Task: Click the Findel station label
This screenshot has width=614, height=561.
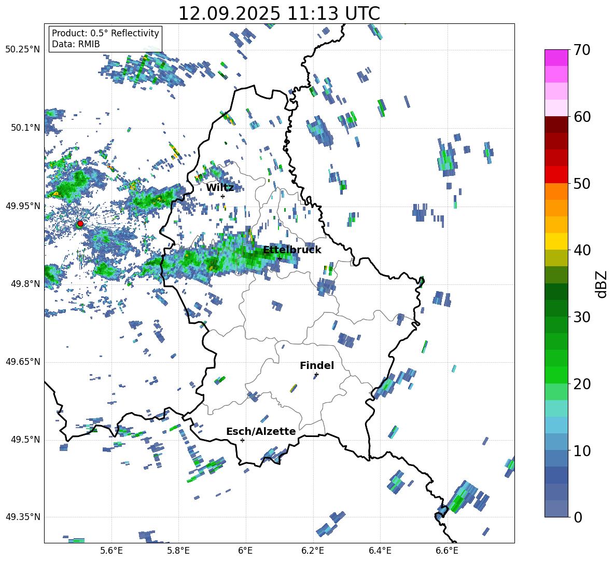Action: pyautogui.click(x=317, y=365)
